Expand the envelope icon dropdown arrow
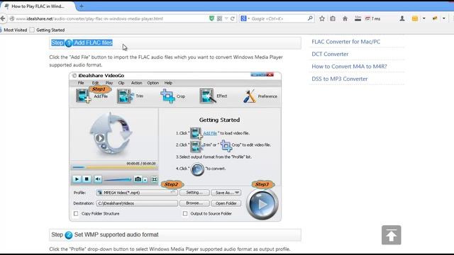Viewport: 454px width, 255px height. click(424, 18)
